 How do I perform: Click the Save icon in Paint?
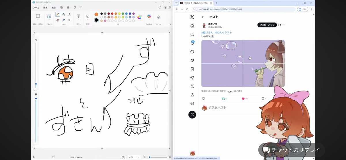coord(61,8)
